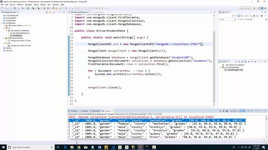Open the New file dropdown arrow
This screenshot has width=268, height=150.
tap(5, 8)
